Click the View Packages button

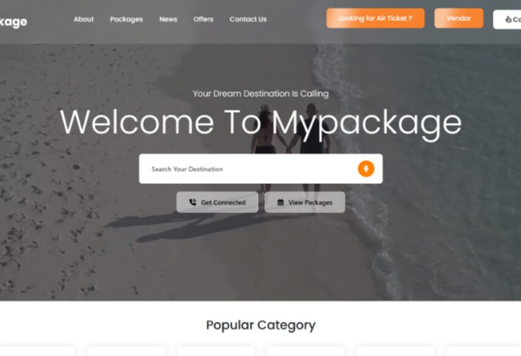pyautogui.click(x=305, y=202)
